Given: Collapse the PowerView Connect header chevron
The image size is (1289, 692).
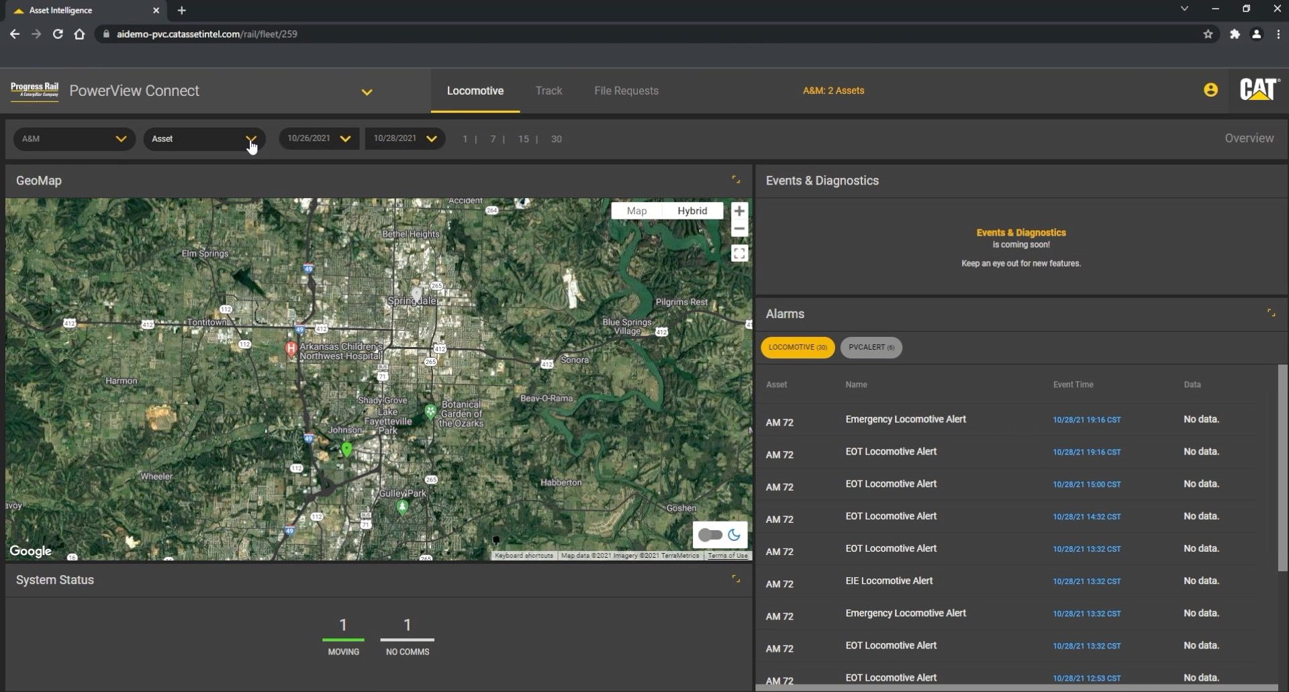Looking at the screenshot, I should tap(367, 92).
